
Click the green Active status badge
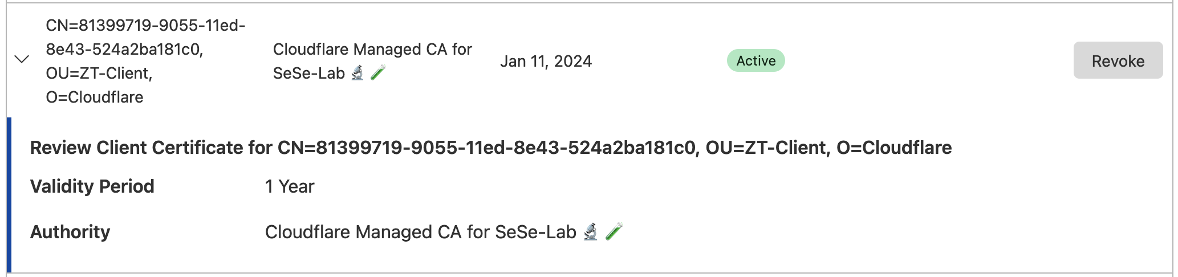[755, 61]
